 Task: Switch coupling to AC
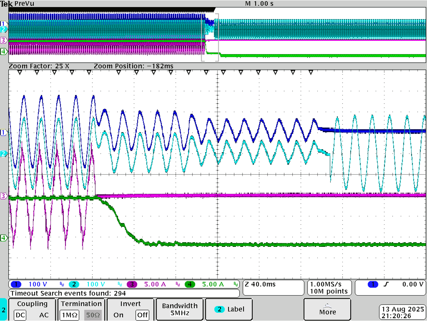click(x=44, y=315)
